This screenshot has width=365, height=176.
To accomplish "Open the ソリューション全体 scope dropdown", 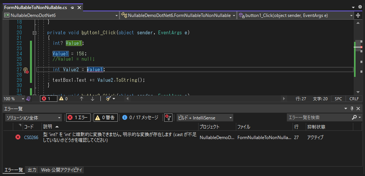I will pyautogui.click(x=33, y=118).
